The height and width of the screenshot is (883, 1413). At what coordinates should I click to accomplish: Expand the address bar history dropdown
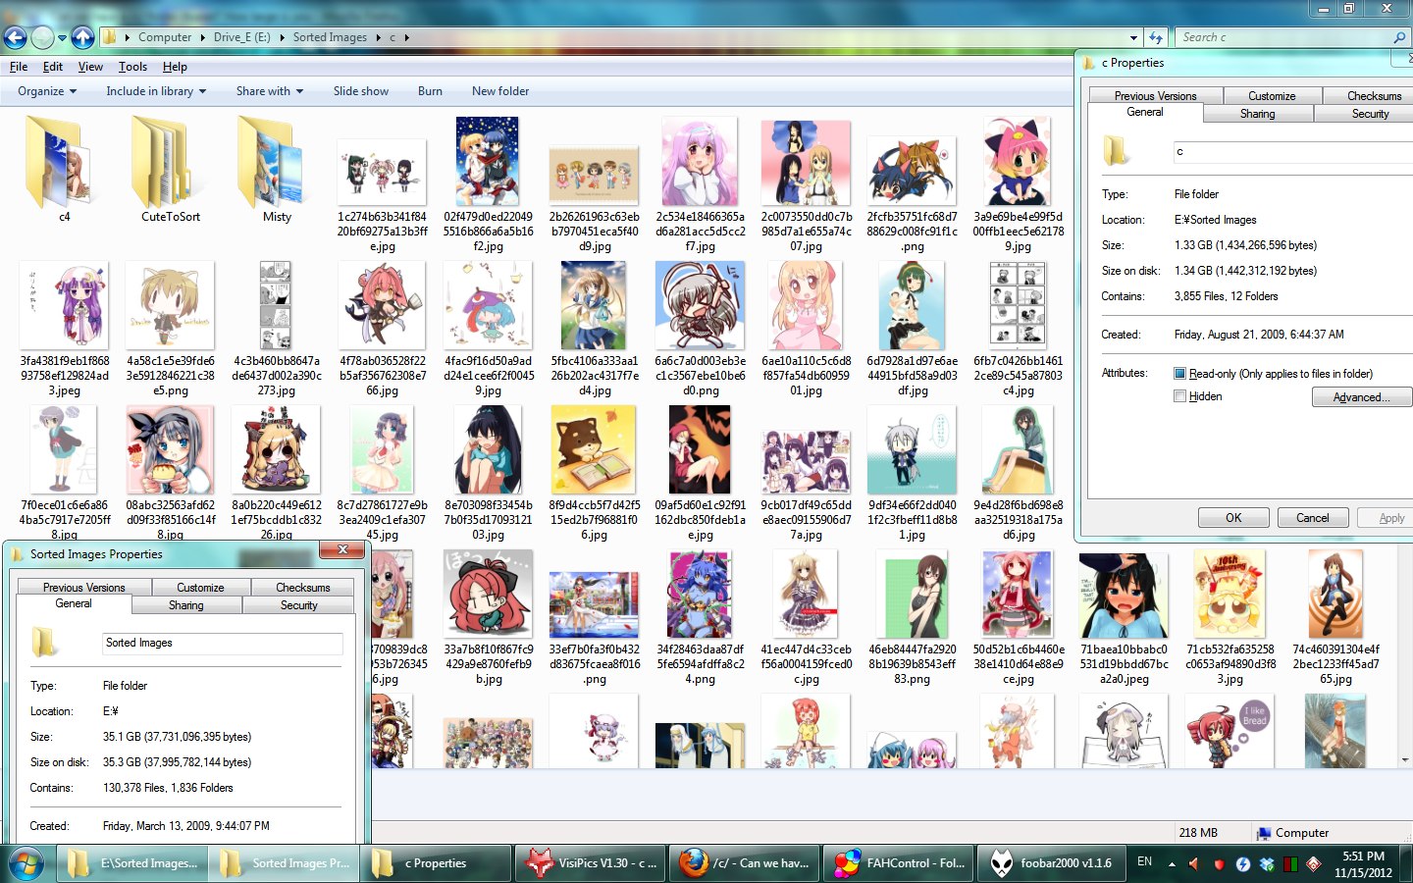click(x=1134, y=37)
